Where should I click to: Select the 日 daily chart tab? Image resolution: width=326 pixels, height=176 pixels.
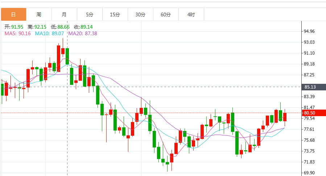pyautogui.click(x=13, y=15)
